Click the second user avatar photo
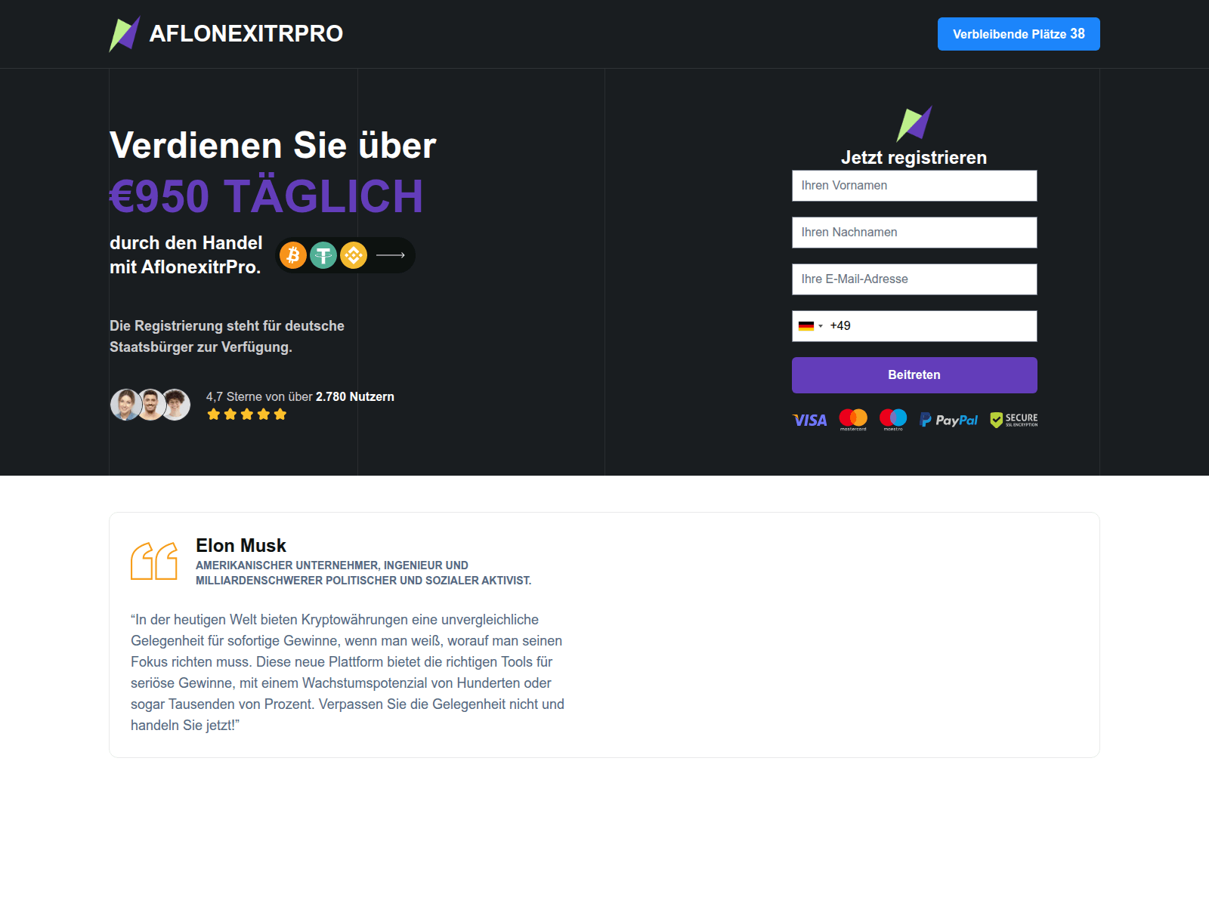Image resolution: width=1209 pixels, height=906 pixels. [151, 405]
